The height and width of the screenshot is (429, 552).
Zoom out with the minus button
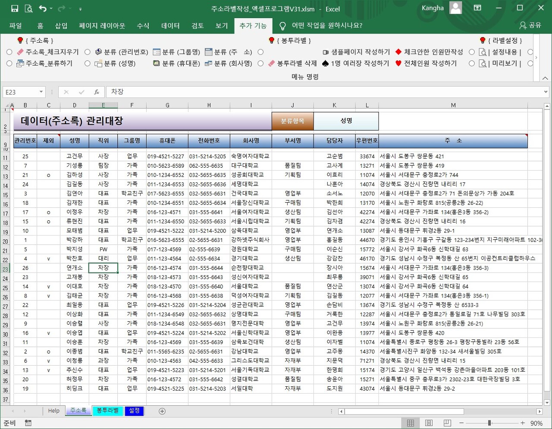pyautogui.click(x=461, y=423)
